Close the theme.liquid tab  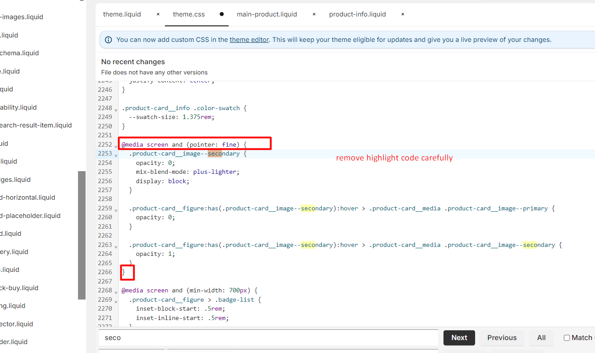click(158, 14)
